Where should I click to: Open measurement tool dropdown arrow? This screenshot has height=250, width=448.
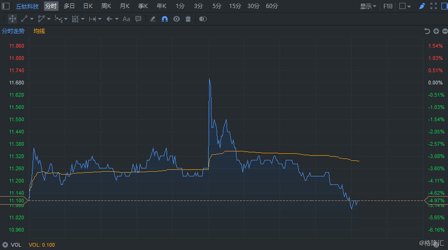(83, 19)
